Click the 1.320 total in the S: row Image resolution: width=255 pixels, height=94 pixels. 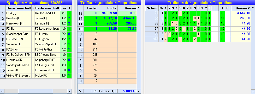click(x=91, y=91)
